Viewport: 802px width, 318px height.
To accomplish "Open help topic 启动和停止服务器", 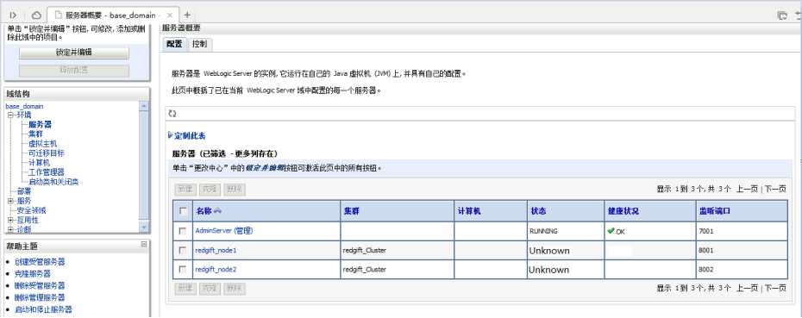I will point(43,309).
